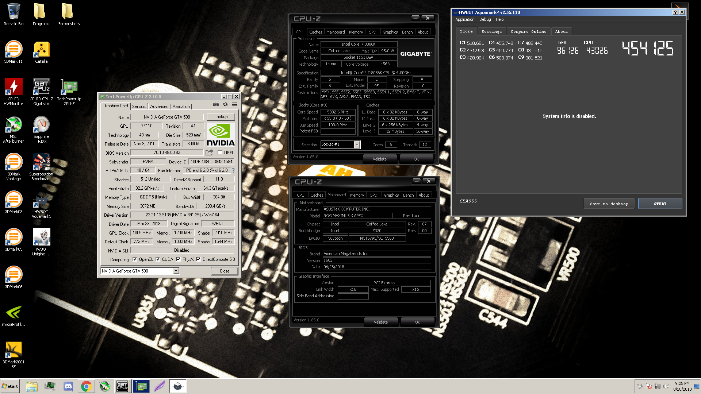This screenshot has height=394, width=701.
Task: Open the Programs folder icon
Action: tap(41, 15)
